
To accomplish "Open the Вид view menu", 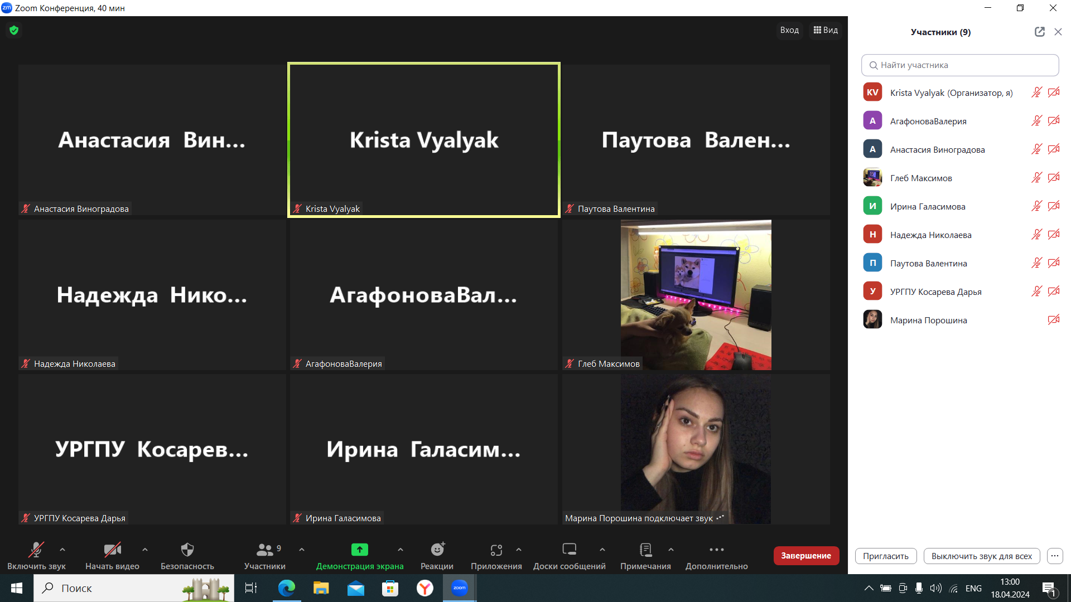I will pos(826,30).
